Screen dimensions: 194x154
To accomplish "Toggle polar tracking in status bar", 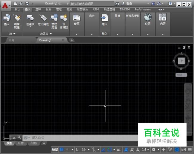I will pyautogui.click(x=84, y=149).
